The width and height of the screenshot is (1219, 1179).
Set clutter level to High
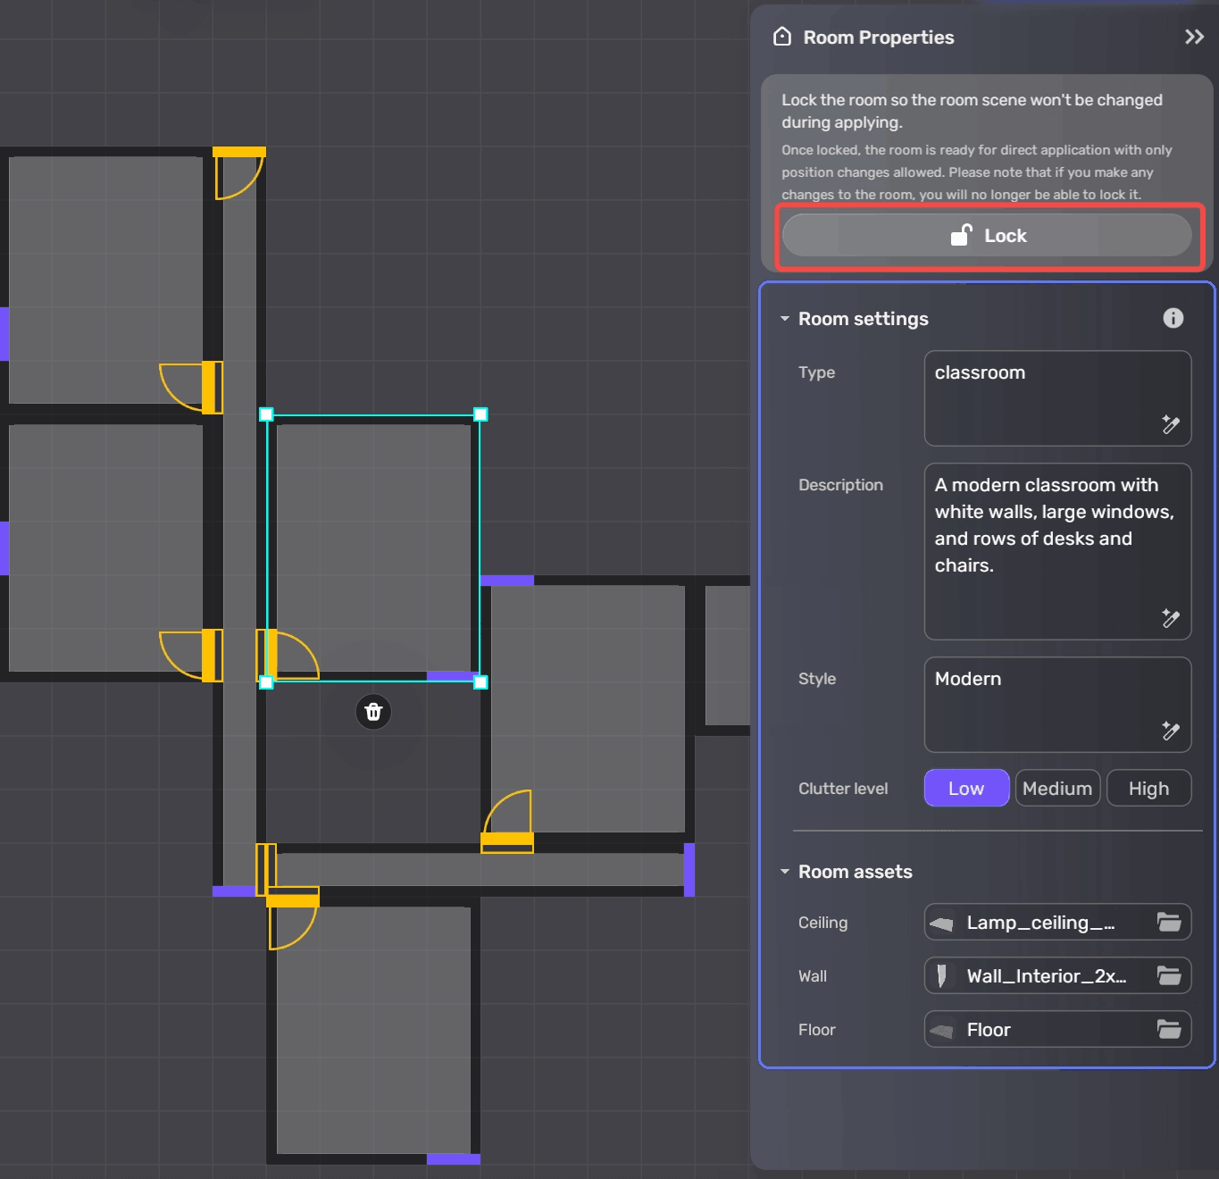pyautogui.click(x=1148, y=789)
